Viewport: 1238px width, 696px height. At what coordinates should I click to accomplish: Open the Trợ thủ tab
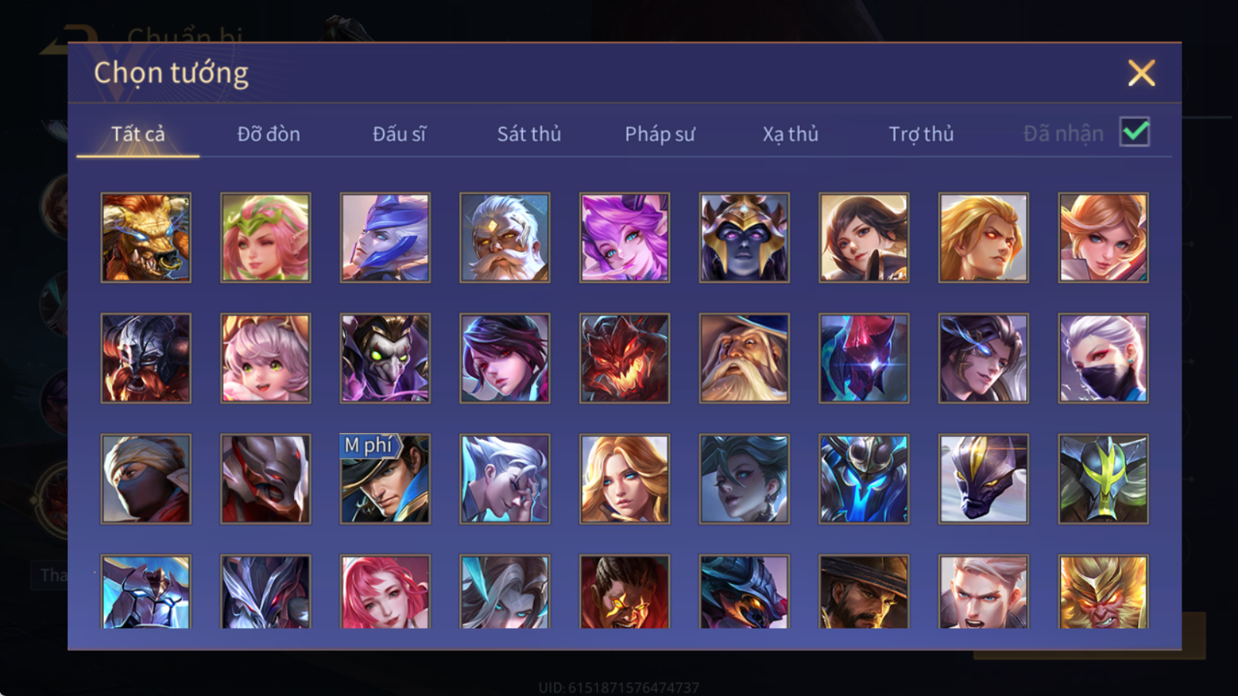point(921,134)
